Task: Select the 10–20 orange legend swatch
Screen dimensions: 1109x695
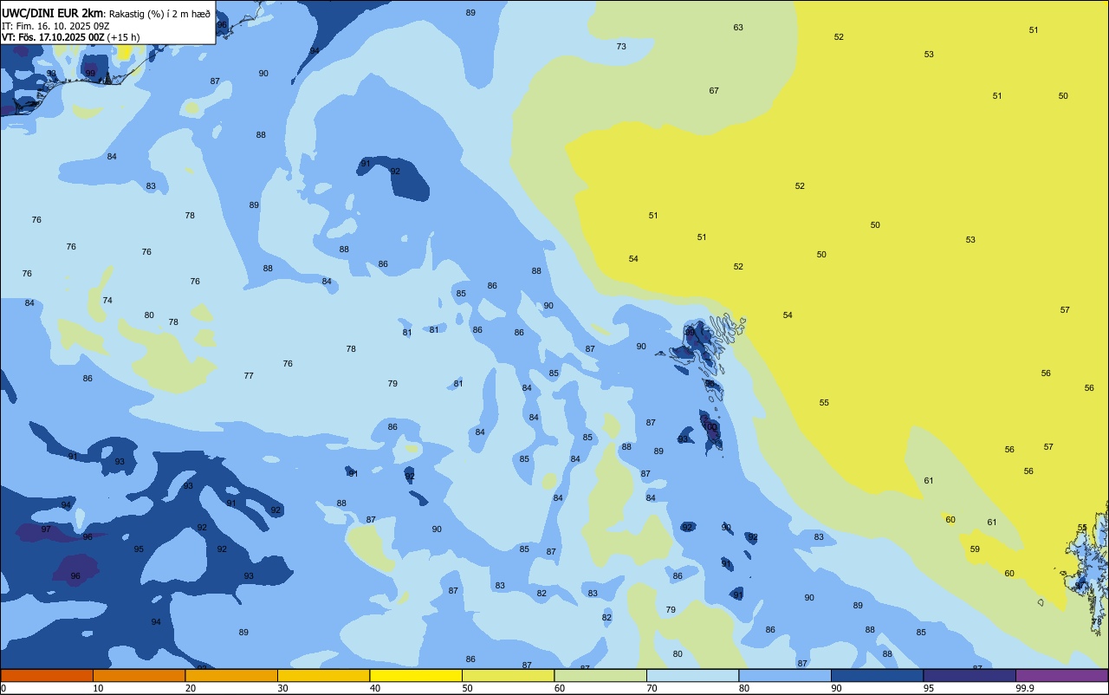Action: pyautogui.click(x=139, y=675)
